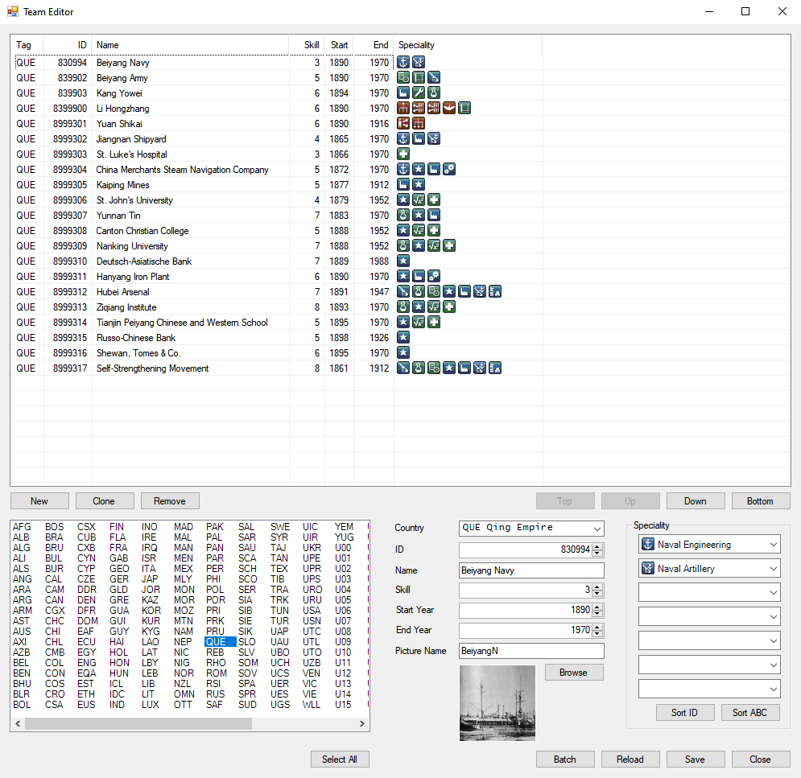Click gears icon in Hanyang Iron Plant row

[x=434, y=277]
